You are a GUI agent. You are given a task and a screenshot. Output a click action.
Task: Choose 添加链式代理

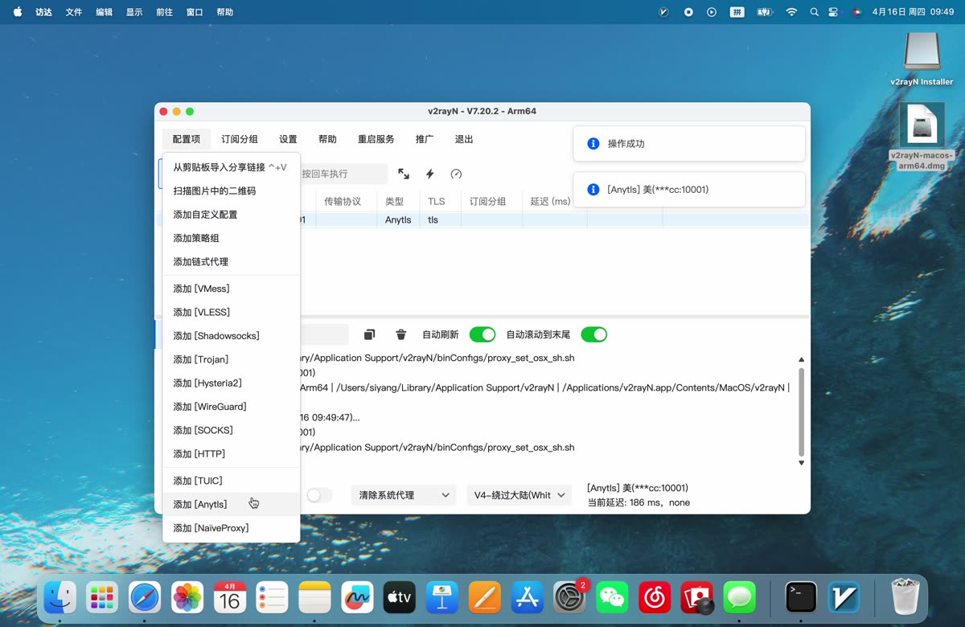click(231, 262)
